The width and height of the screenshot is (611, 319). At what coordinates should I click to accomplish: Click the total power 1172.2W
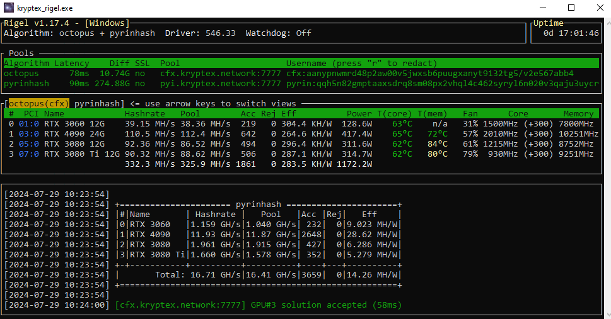354,164
